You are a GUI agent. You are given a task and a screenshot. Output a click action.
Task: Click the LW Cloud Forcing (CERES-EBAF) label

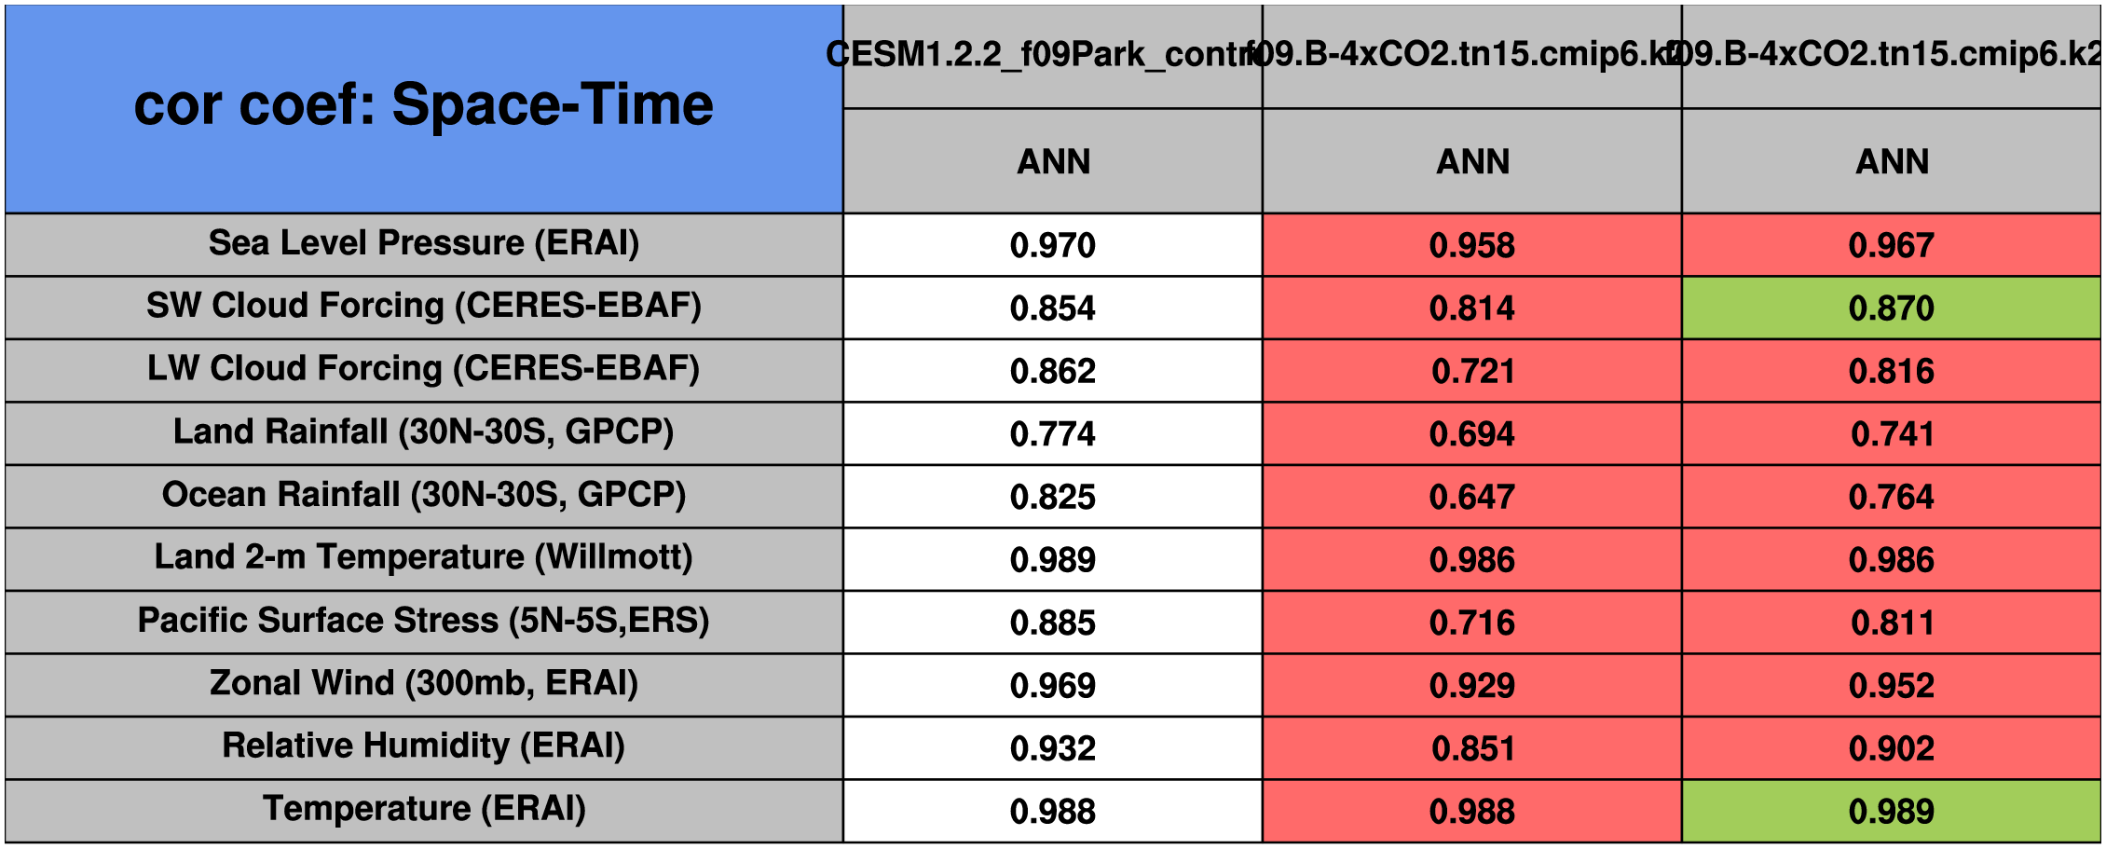click(424, 369)
